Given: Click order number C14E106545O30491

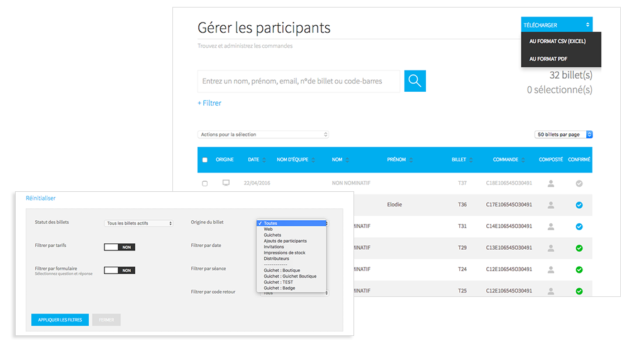Looking at the screenshot, I should (x=509, y=226).
